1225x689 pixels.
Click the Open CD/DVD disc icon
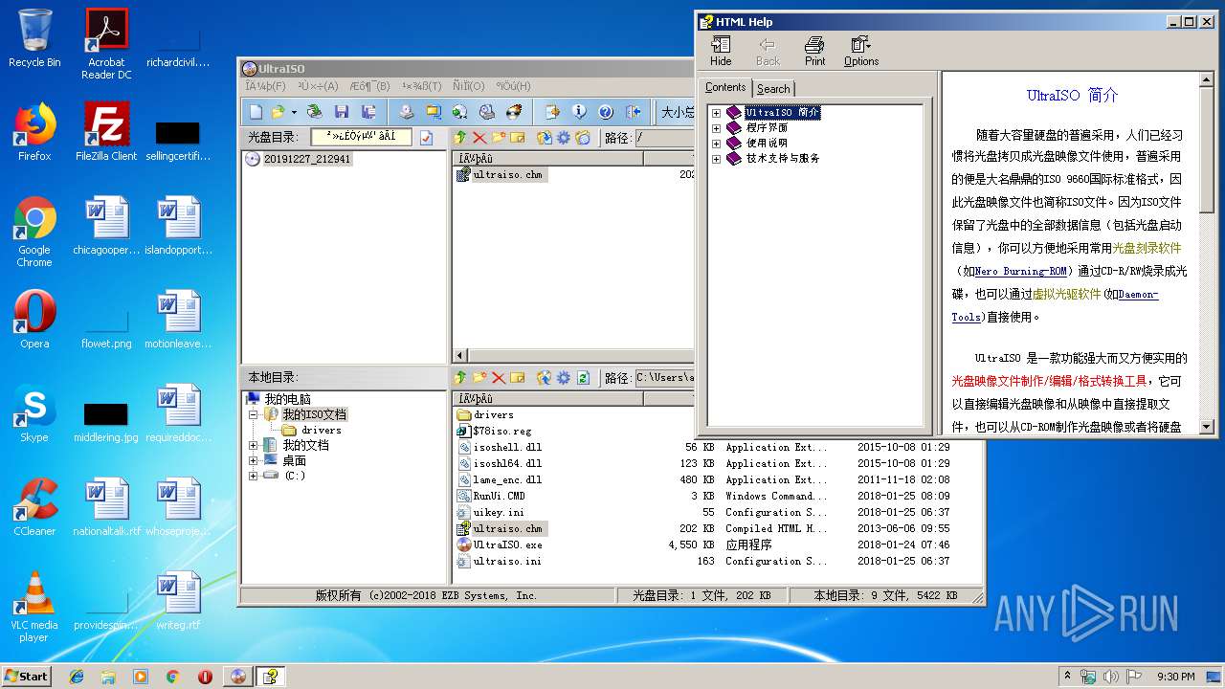pos(314,112)
